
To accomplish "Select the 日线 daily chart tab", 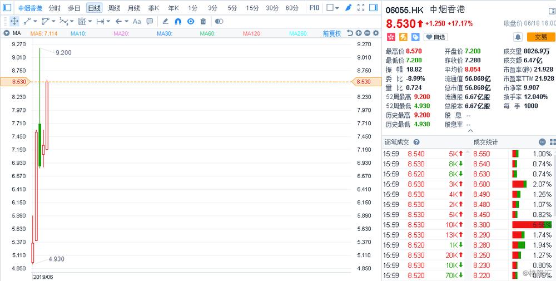I will [94, 8].
